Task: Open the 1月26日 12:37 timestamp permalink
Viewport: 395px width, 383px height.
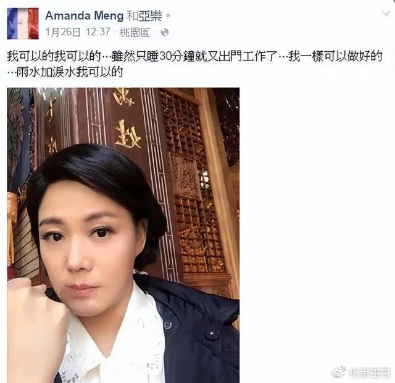Action: (78, 32)
